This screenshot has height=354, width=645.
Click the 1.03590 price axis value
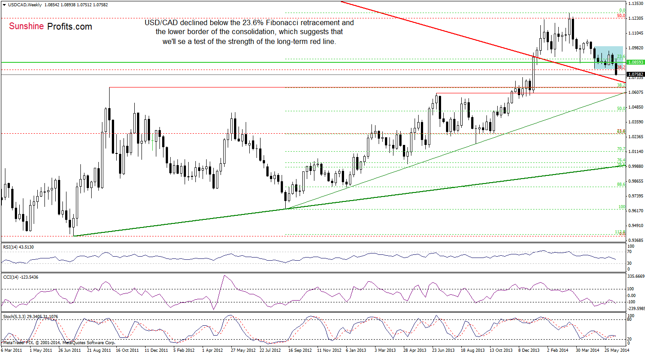pyautogui.click(x=636, y=122)
